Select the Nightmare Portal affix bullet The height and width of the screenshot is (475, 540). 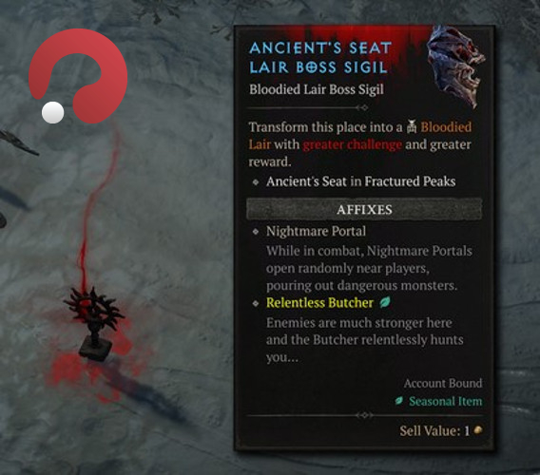[256, 232]
